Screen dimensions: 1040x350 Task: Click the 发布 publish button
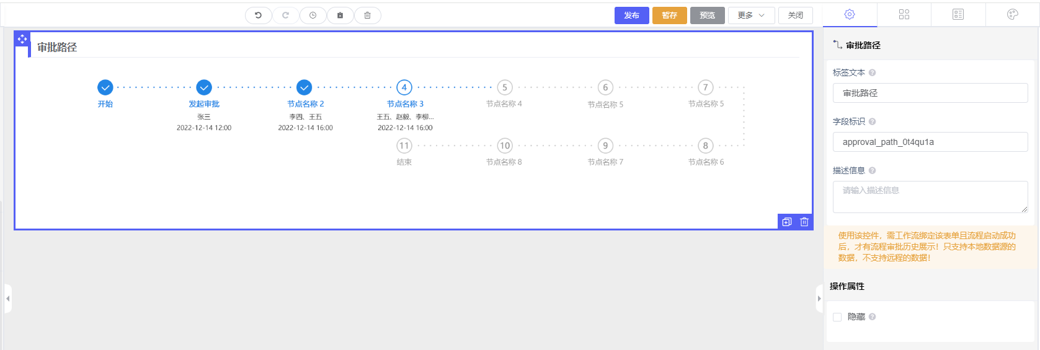point(631,15)
